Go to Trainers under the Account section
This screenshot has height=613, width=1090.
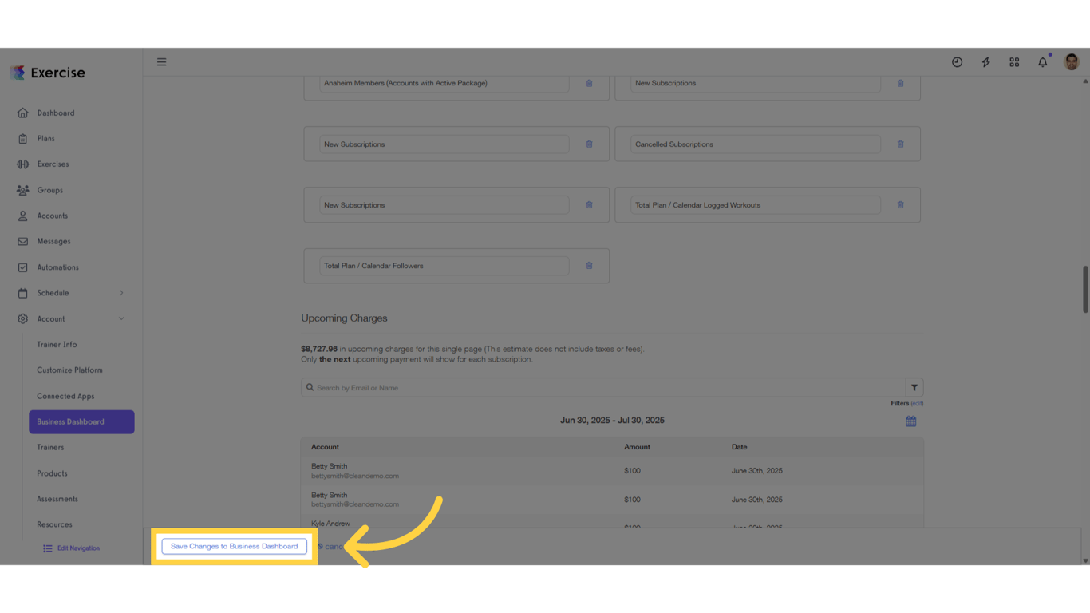click(x=50, y=447)
